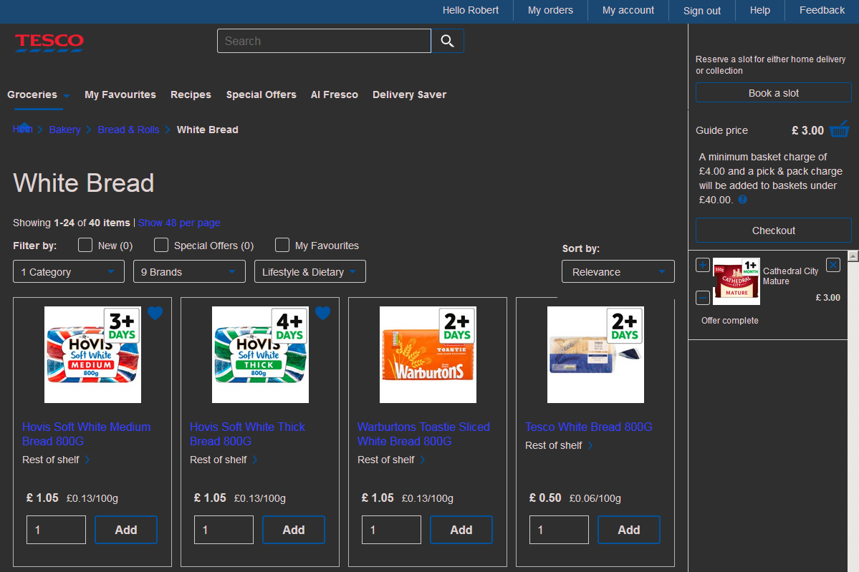Click Cathedral City Mature item name

click(790, 276)
